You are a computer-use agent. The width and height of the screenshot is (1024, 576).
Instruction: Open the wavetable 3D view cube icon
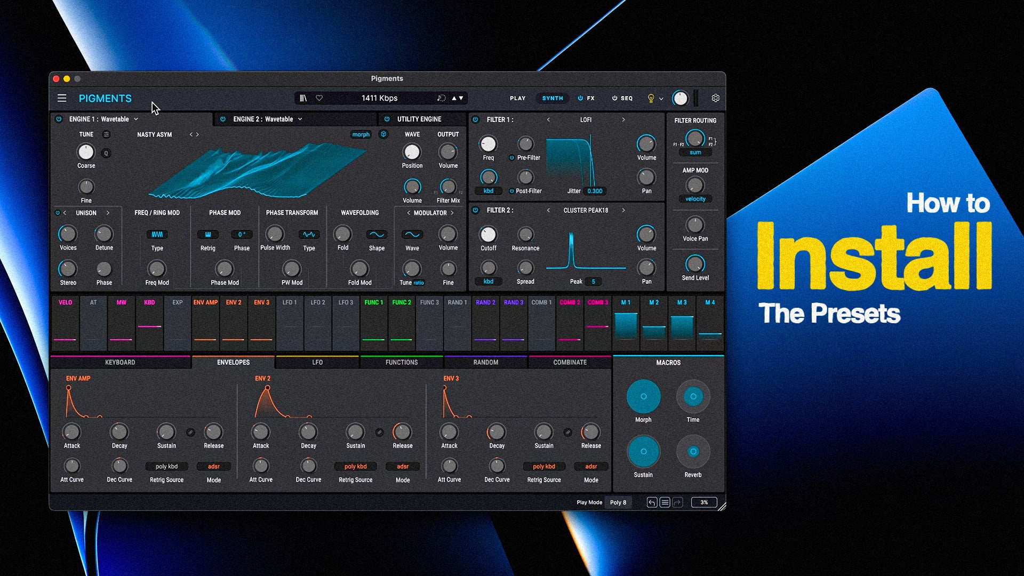(x=383, y=134)
